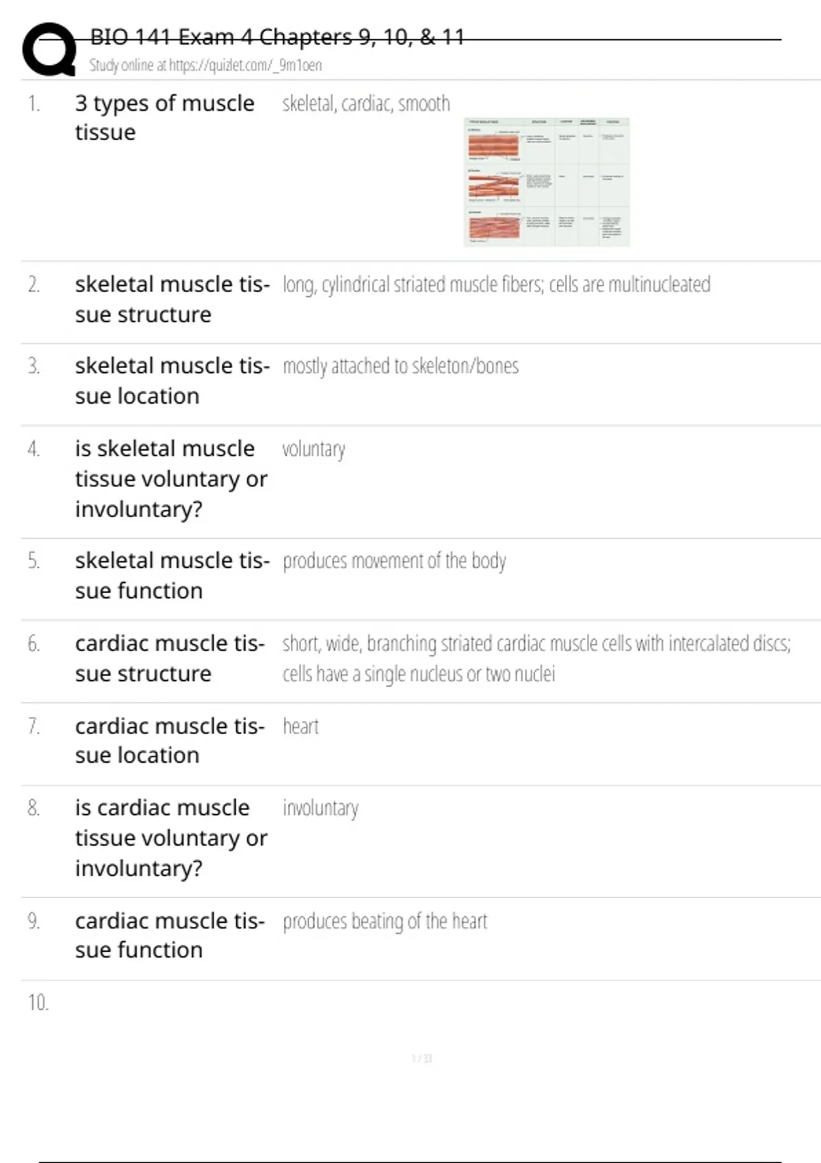The width and height of the screenshot is (821, 1163).
Task: Click the page number indicator at bottom
Action: [421, 1059]
